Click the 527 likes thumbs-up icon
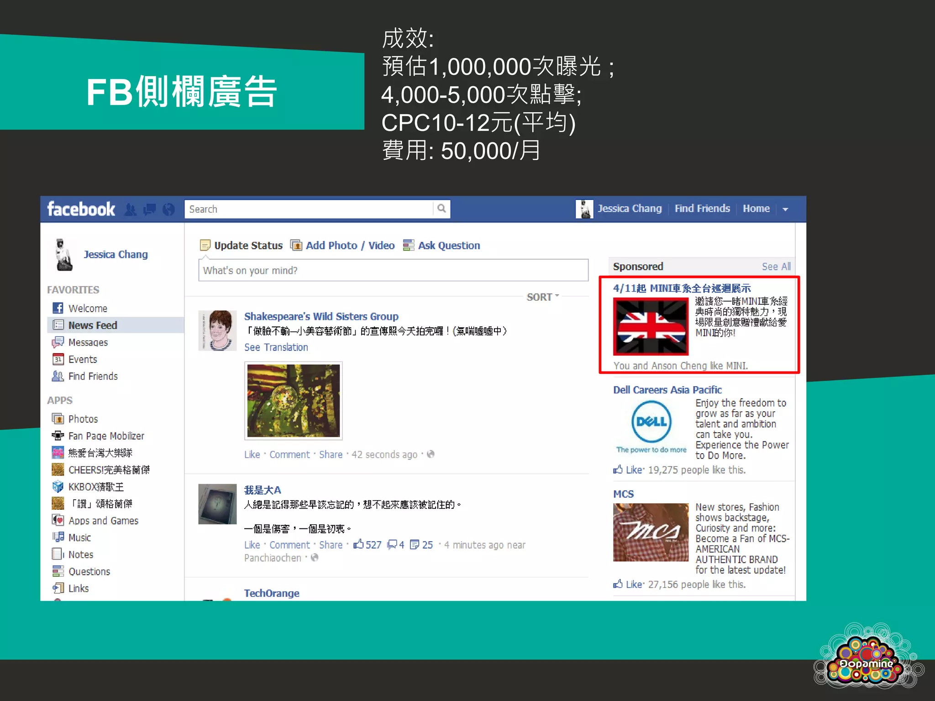Screen dimensions: 935x701 point(359,544)
